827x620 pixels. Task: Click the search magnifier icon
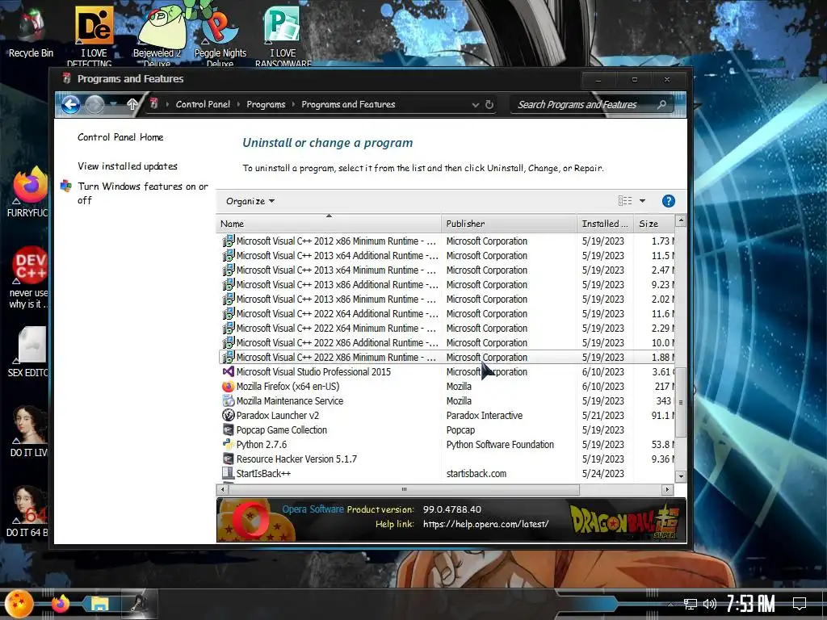click(x=661, y=104)
